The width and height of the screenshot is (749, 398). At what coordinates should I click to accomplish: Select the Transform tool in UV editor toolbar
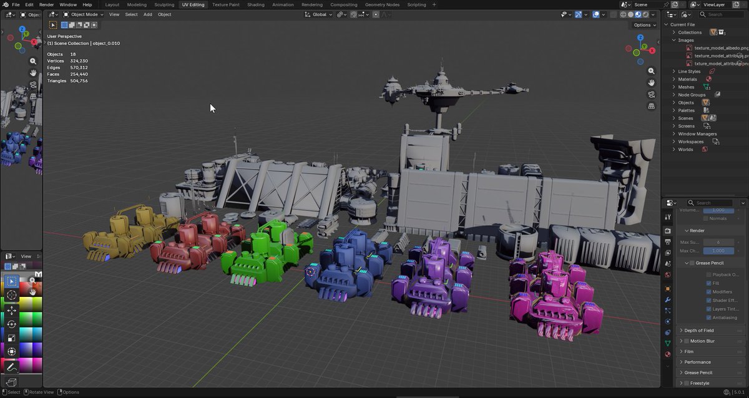tap(11, 352)
